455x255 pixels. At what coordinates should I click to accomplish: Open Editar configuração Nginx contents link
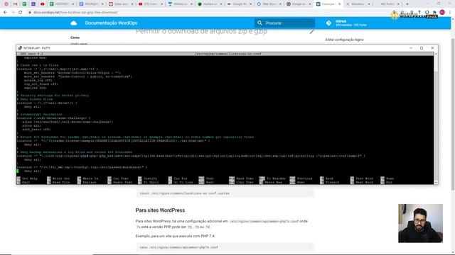click(x=344, y=40)
